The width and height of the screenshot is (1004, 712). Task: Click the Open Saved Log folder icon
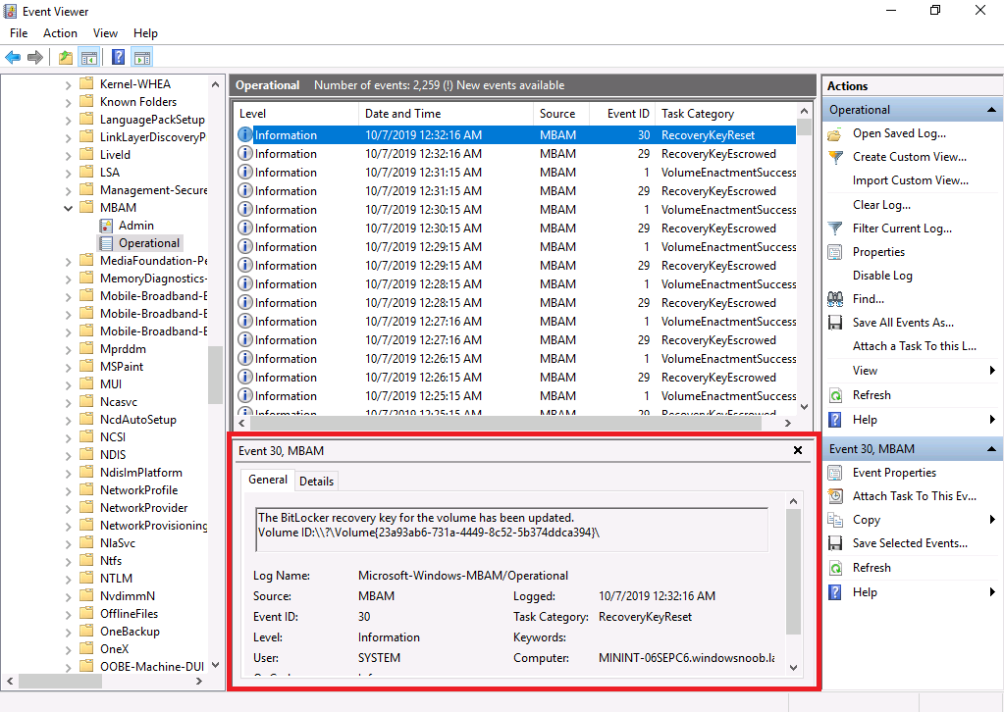point(835,133)
